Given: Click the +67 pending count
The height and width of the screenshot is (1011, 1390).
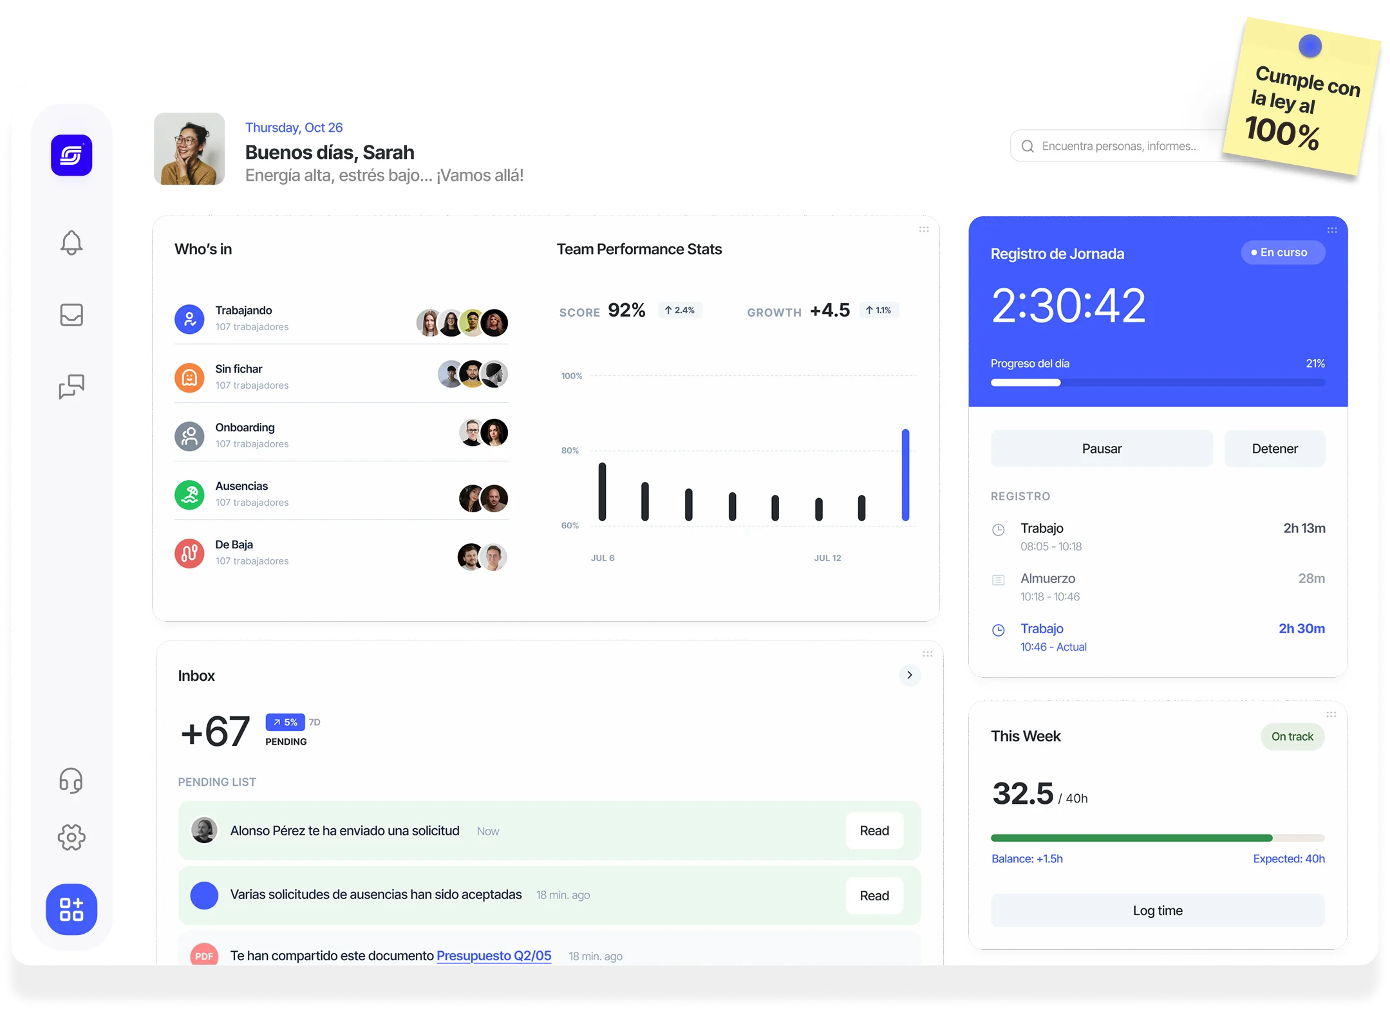Looking at the screenshot, I should pos(215,732).
